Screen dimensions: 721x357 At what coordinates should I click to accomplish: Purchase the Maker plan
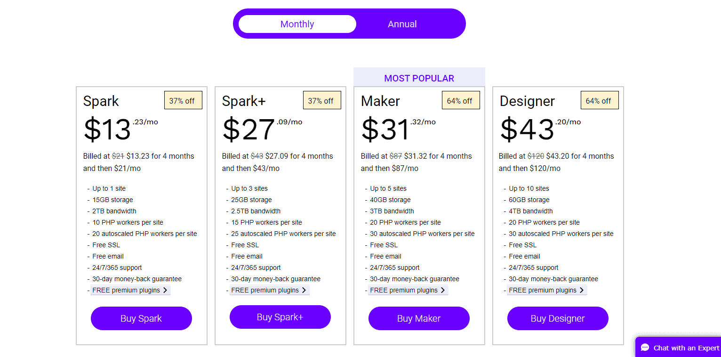419,318
